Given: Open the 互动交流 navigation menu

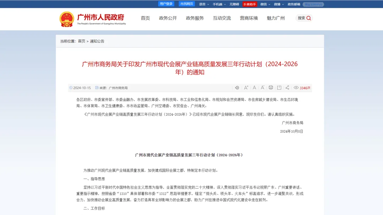Looking at the screenshot, I should click(x=222, y=18).
